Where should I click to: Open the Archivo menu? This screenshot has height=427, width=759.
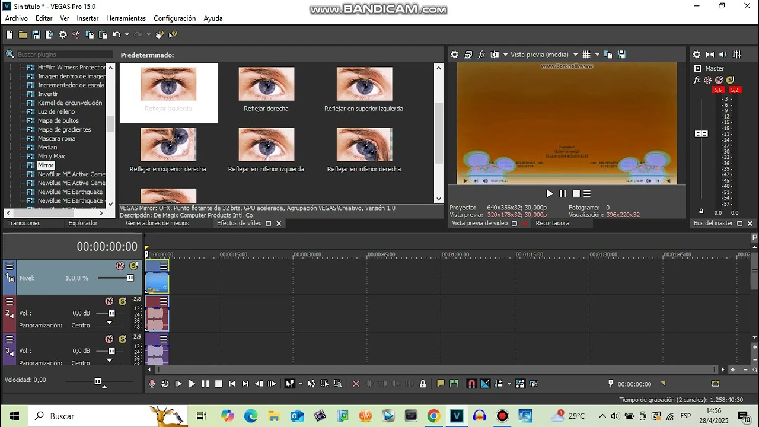pyautogui.click(x=17, y=18)
